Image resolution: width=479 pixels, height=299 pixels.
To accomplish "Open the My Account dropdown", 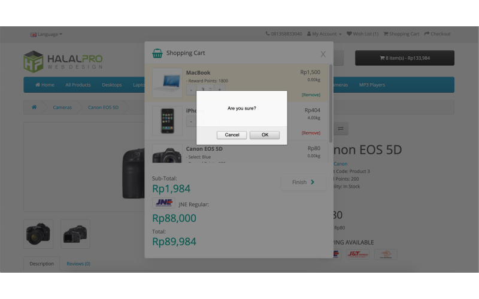I will pos(324,34).
